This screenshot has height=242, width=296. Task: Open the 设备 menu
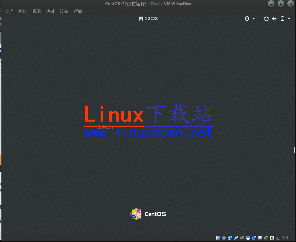tap(64, 11)
